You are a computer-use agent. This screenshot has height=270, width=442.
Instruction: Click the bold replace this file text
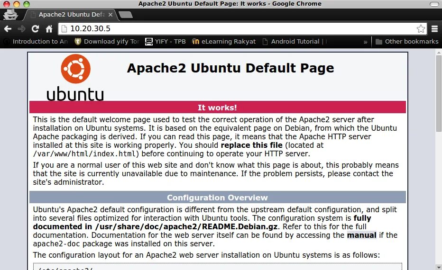(252, 145)
